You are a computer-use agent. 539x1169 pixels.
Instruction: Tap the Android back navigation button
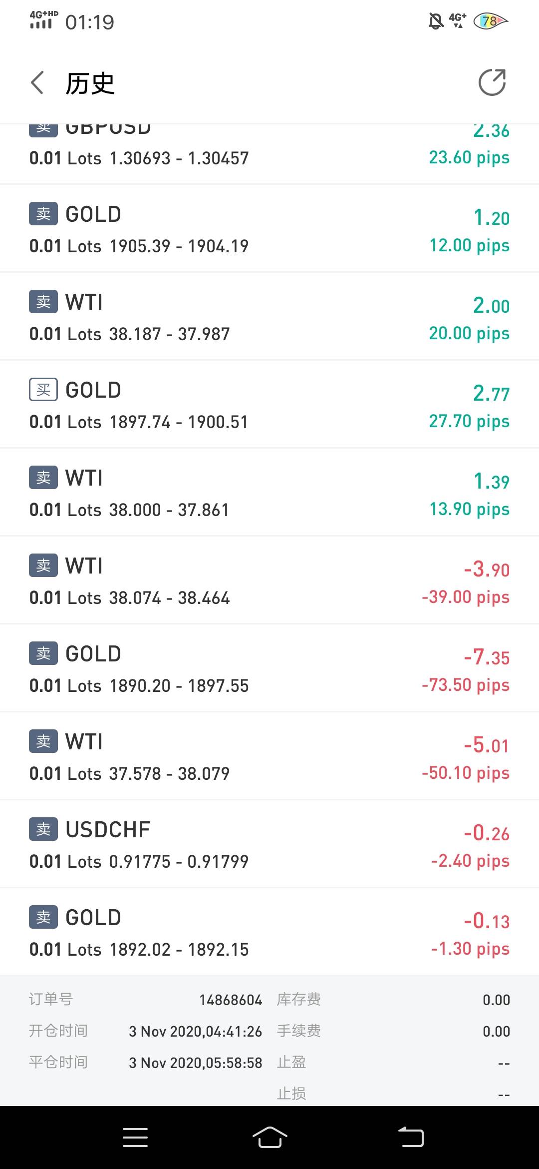[411, 1138]
